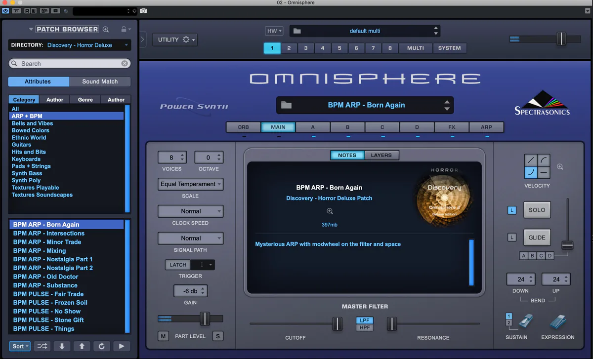Open the Equal Temperament scale dropdown
This screenshot has height=359, width=593.
pos(190,184)
